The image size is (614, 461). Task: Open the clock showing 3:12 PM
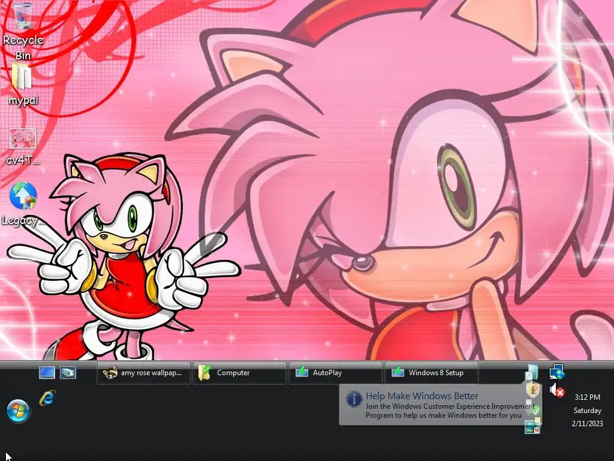(x=588, y=397)
